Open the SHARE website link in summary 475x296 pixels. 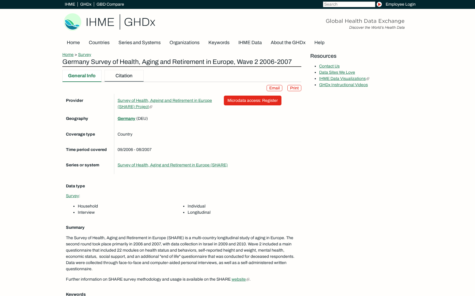coord(239,279)
